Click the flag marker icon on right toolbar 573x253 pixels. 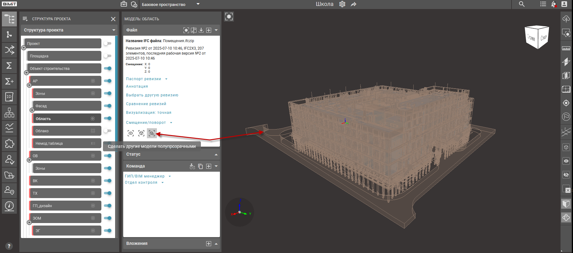(566, 117)
